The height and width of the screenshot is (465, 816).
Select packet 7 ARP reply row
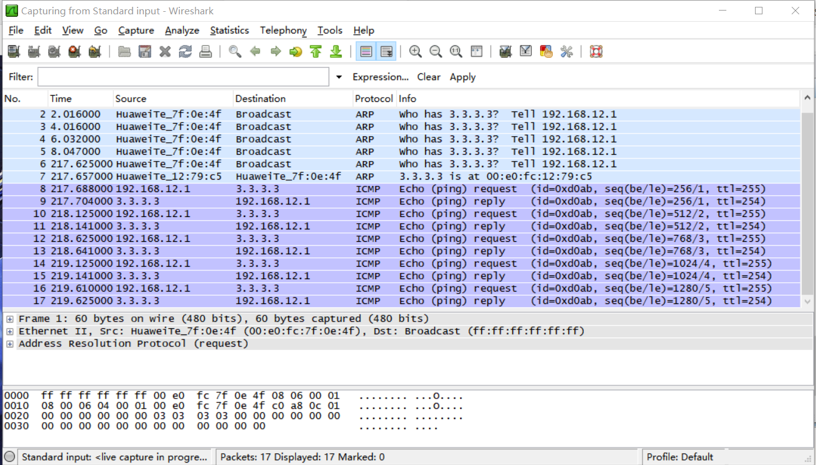pos(401,177)
